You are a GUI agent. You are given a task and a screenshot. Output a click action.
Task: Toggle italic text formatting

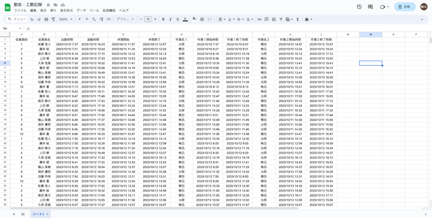click(x=170, y=19)
